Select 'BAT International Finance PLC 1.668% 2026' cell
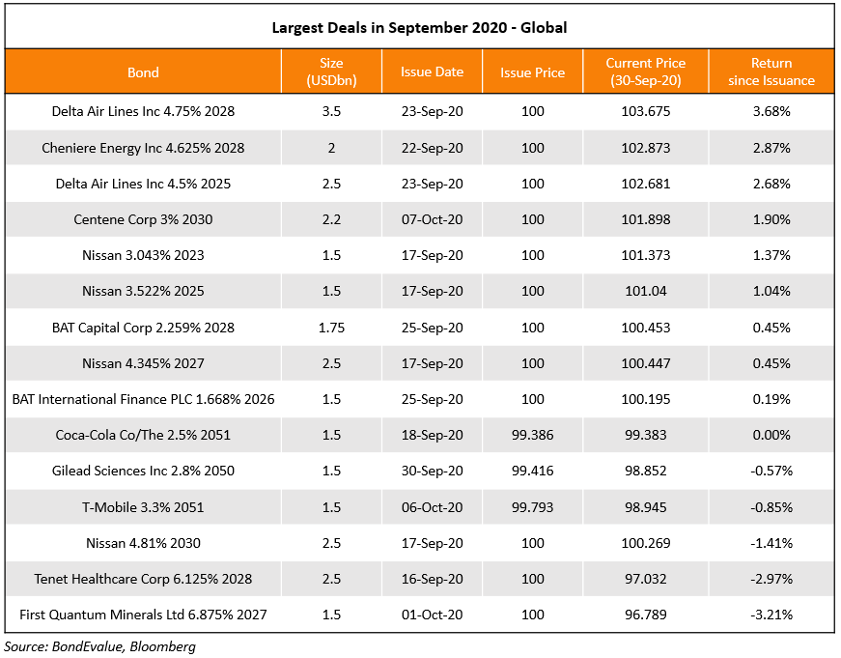The height and width of the screenshot is (658, 841). click(x=143, y=399)
